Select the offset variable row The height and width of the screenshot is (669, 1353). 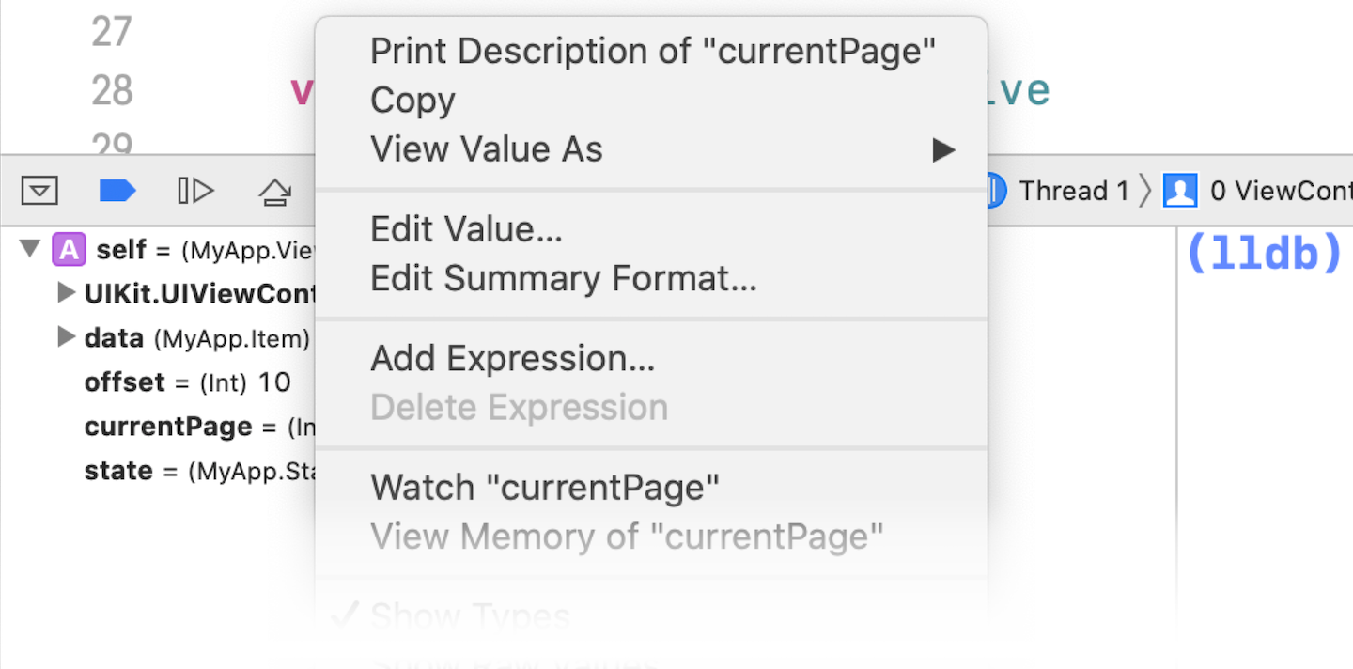(187, 382)
